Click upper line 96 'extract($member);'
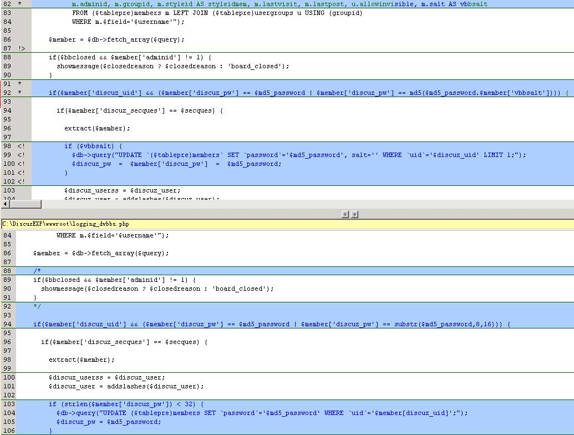The image size is (574, 435). (97, 128)
